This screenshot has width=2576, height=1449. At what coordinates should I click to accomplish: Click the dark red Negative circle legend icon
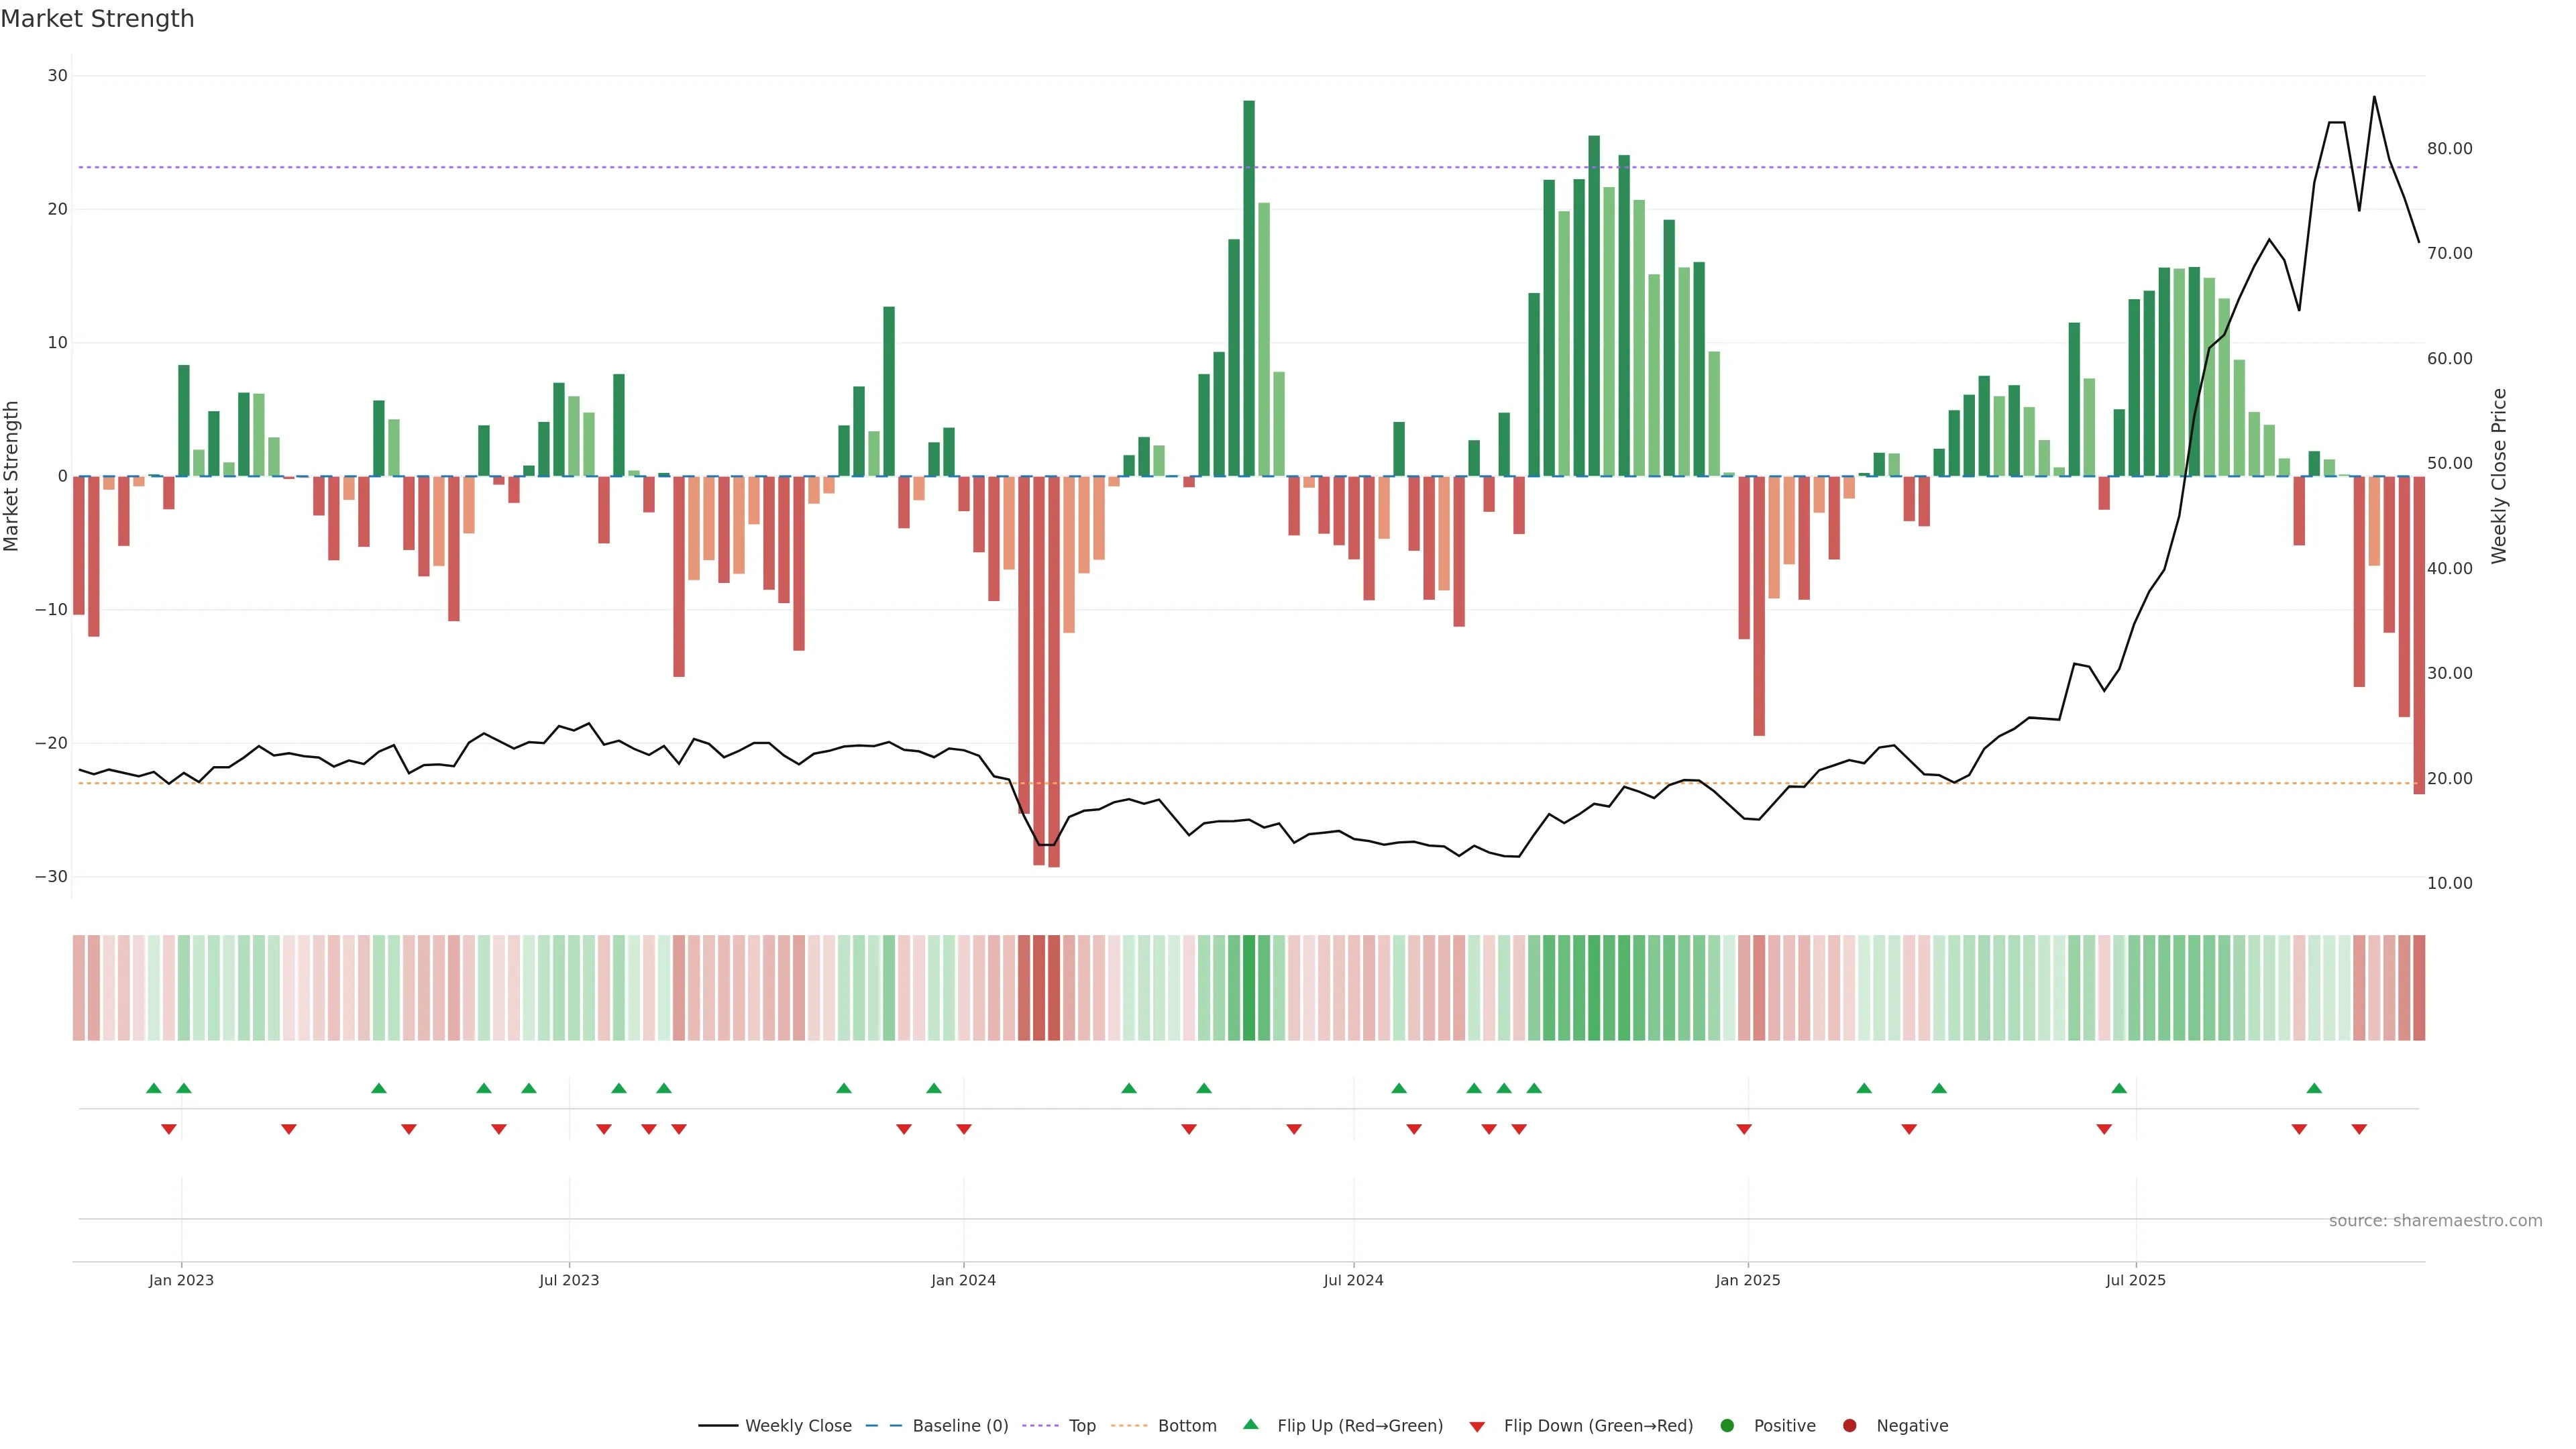(1849, 1426)
